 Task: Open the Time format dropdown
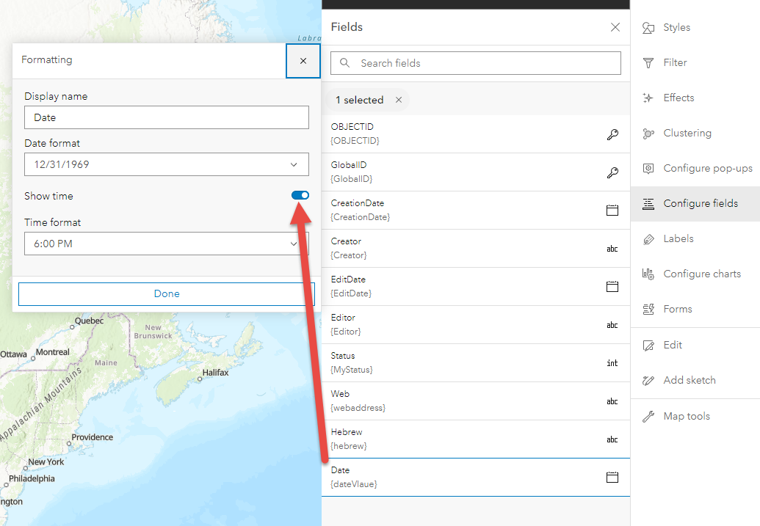167,244
